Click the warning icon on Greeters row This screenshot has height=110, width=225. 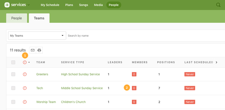pos(25,74)
